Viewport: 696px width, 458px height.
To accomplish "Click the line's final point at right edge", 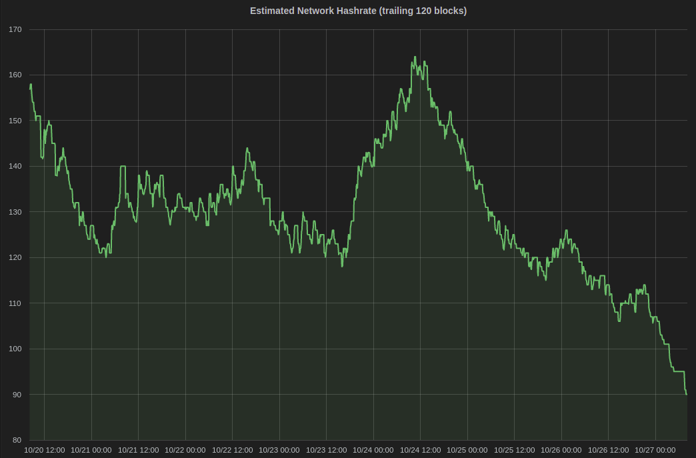I will (x=687, y=394).
